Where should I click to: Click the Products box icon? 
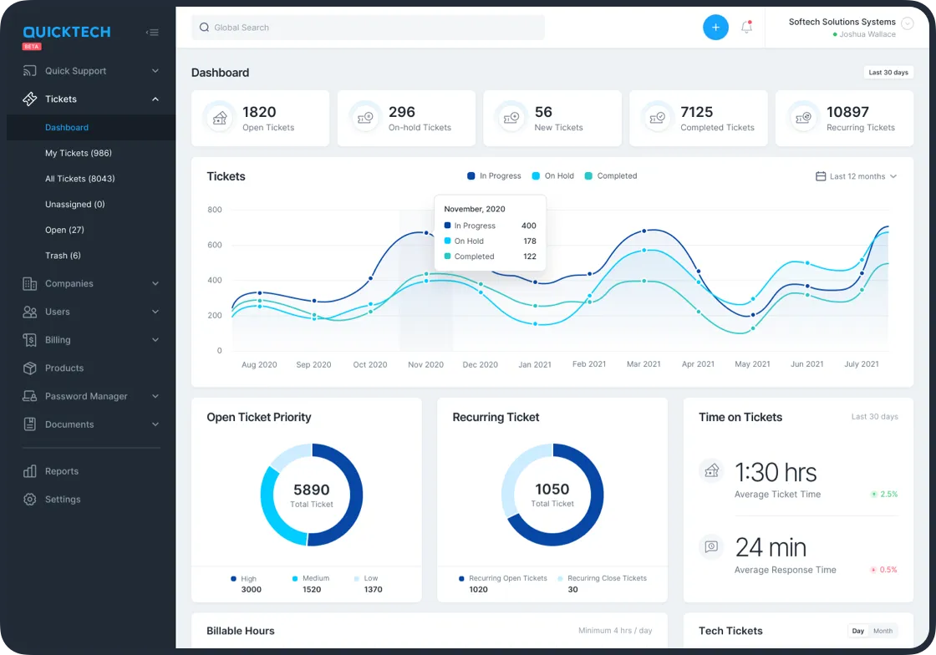coord(30,368)
